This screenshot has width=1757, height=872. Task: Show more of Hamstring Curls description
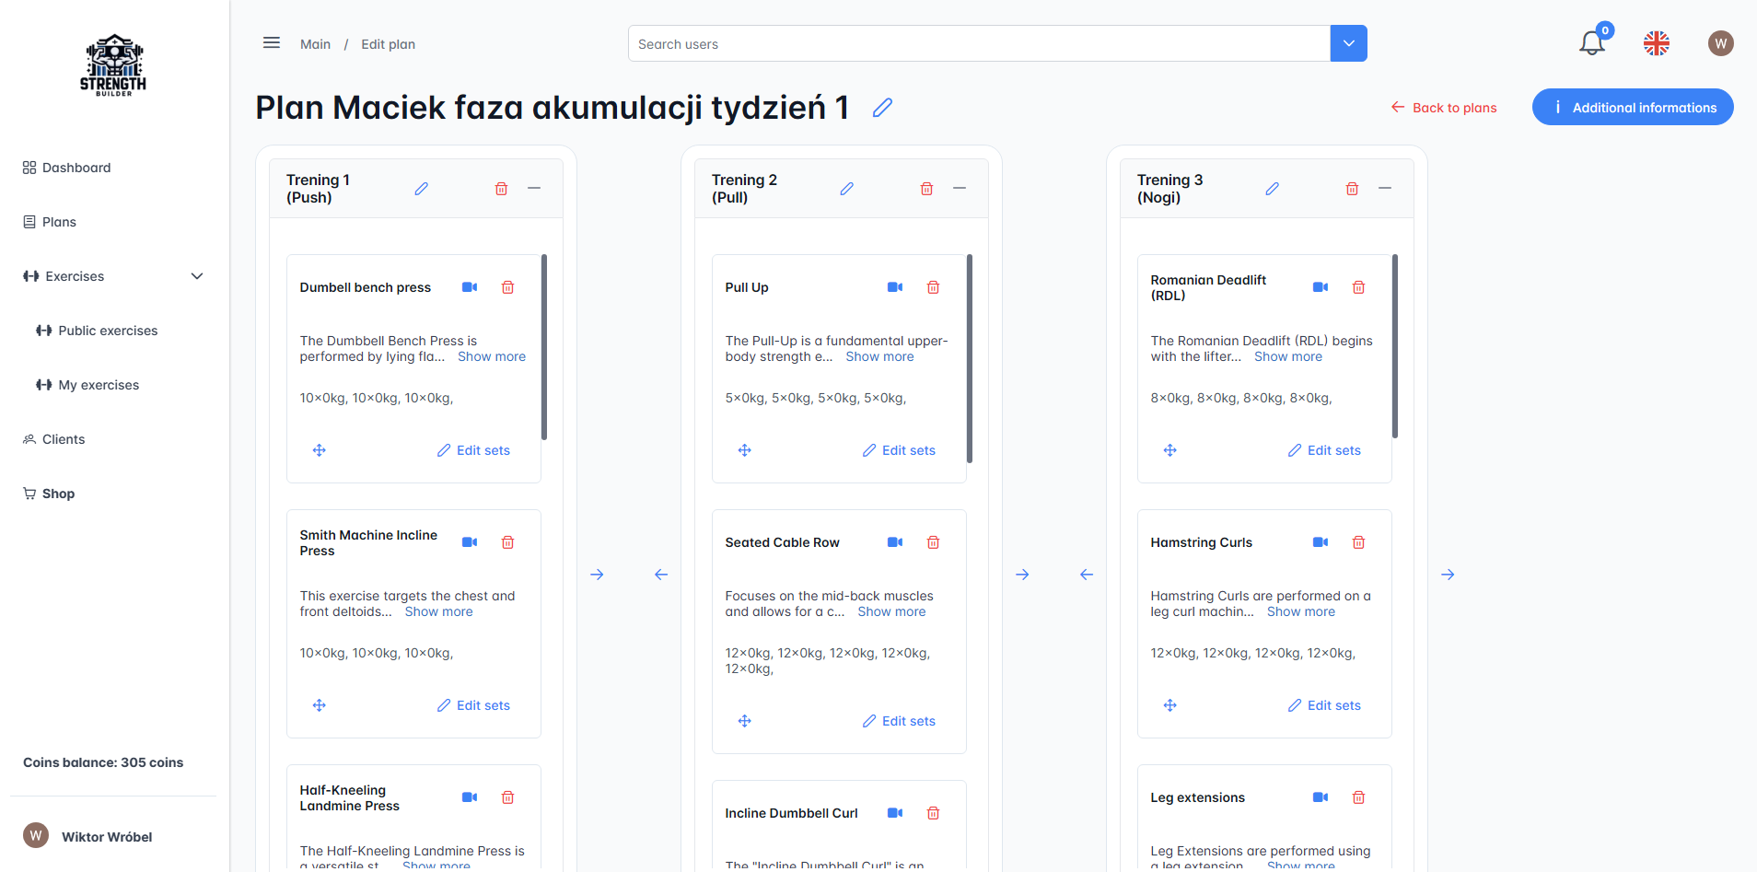tap(1300, 611)
